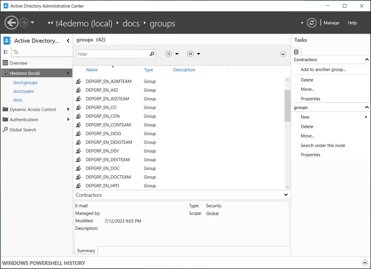Switch to tree view icon in navigation pane

pyautogui.click(x=16, y=52)
